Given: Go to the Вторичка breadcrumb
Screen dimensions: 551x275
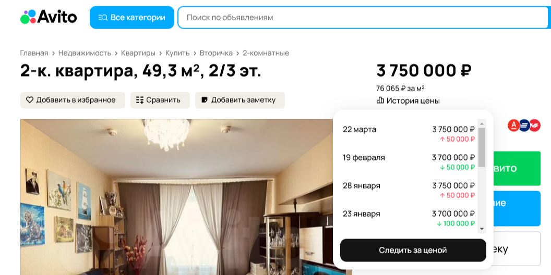Looking at the screenshot, I should [216, 53].
